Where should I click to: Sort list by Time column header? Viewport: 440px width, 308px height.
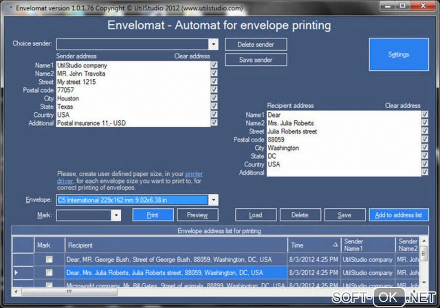314,245
